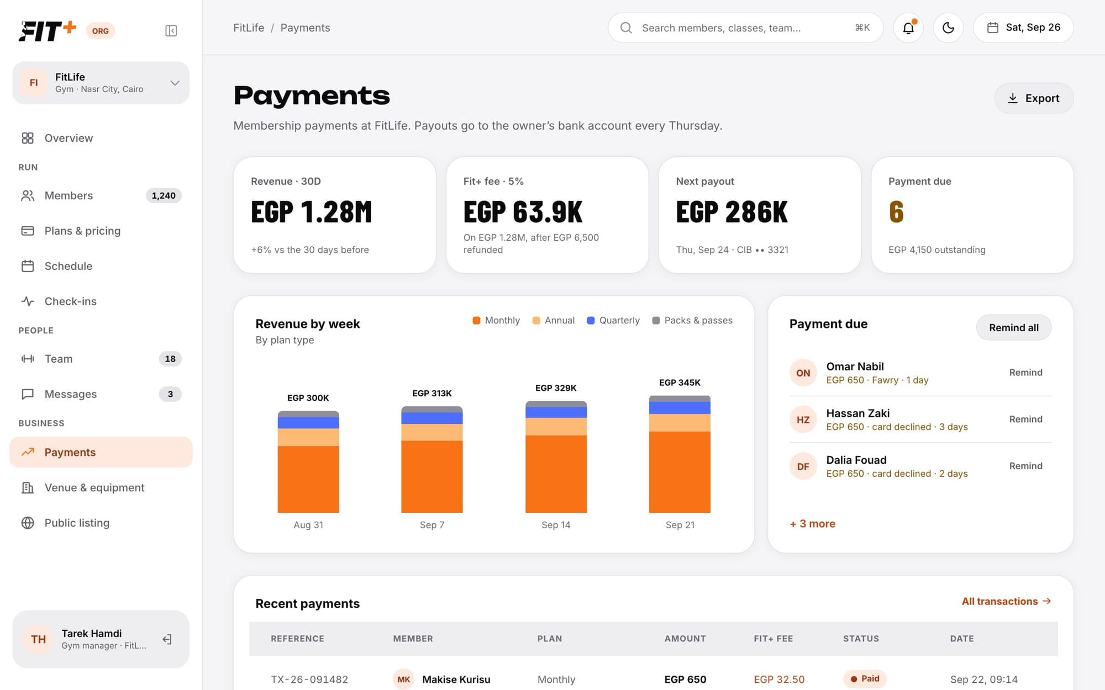
Task: Click the Remind all button
Action: coord(1013,328)
